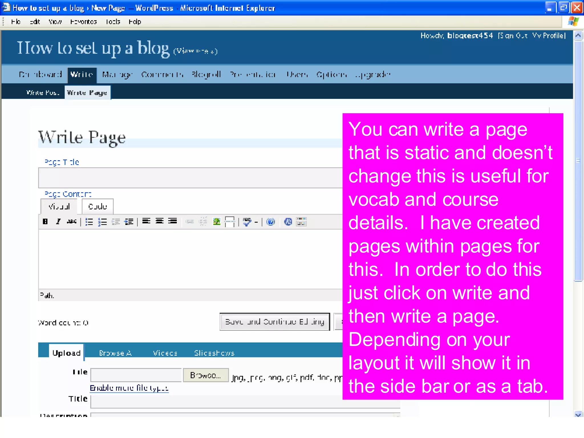Go to the Dashboard tab
Screen dimensions: 584x438
(40, 74)
